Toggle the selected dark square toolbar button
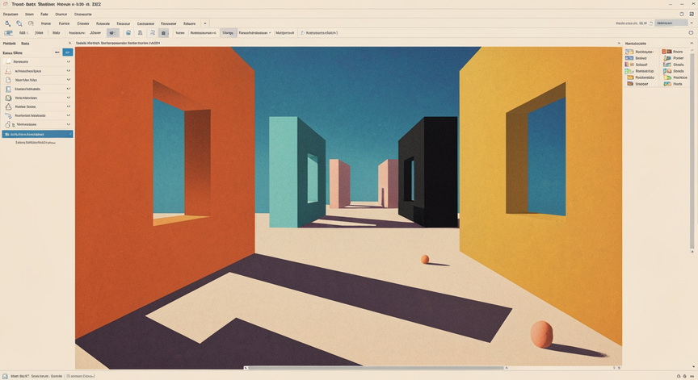 pos(164,33)
